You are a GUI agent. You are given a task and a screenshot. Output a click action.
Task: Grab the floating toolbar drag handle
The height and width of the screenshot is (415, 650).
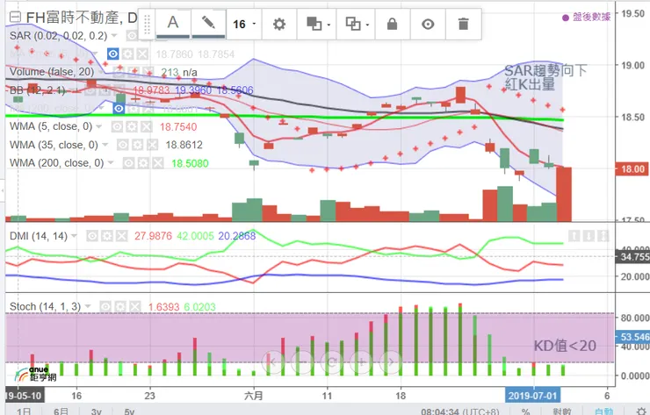tap(147, 24)
